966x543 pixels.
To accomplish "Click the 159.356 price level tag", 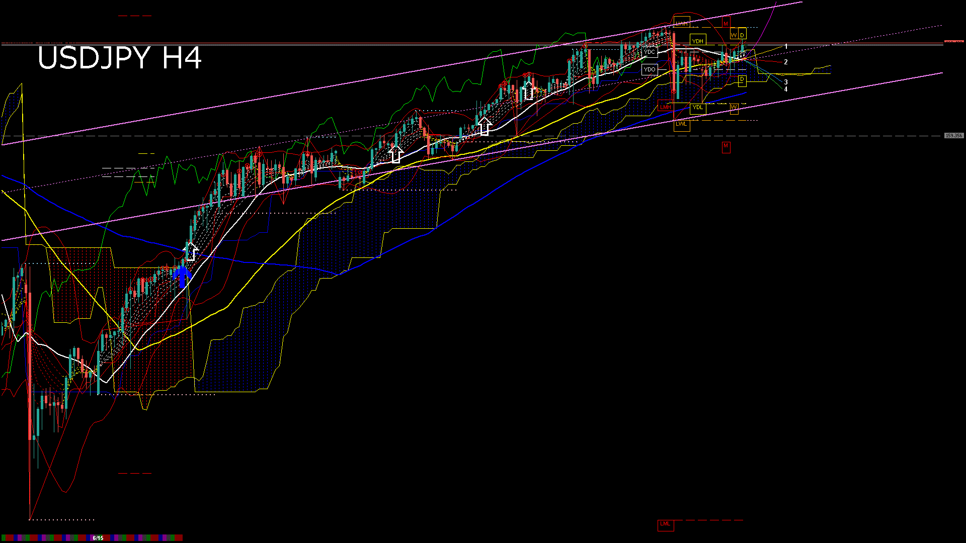I will pos(953,136).
